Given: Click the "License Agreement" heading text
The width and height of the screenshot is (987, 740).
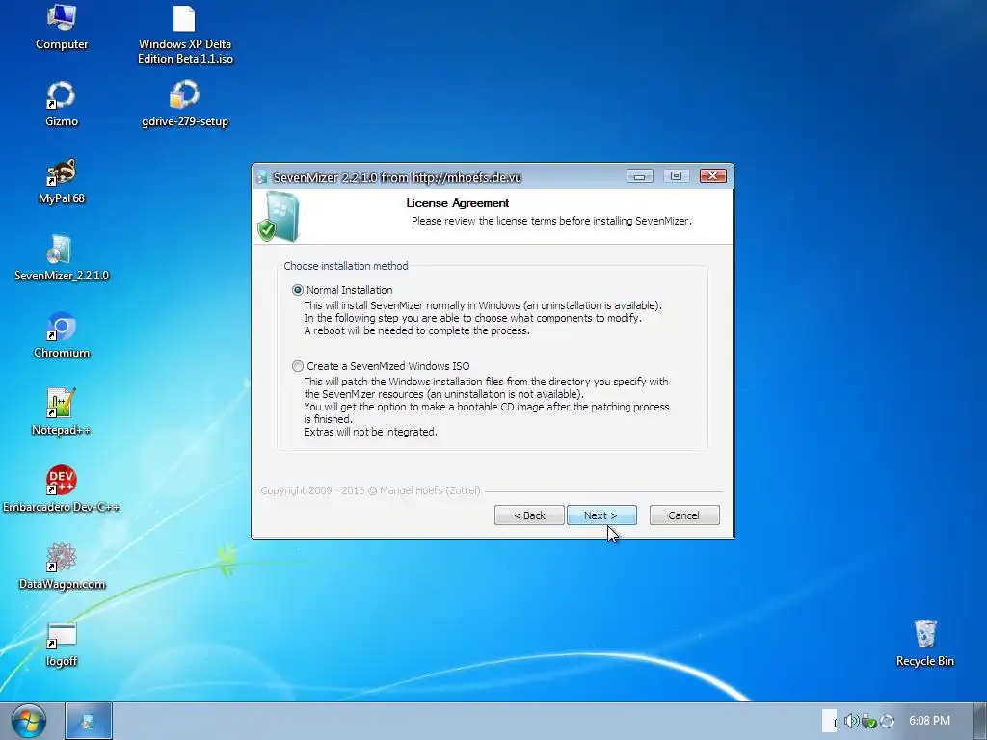Looking at the screenshot, I should (458, 203).
